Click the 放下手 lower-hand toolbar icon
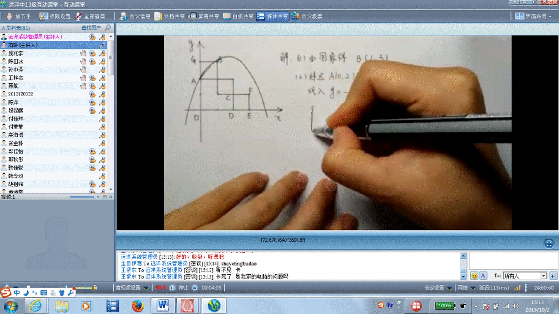 pyautogui.click(x=19, y=16)
